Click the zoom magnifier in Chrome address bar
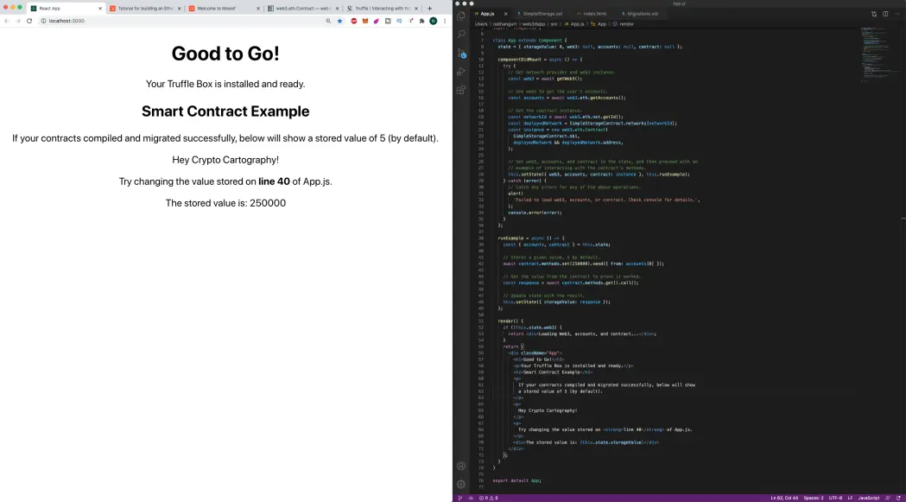The width and height of the screenshot is (906, 502). 328,21
